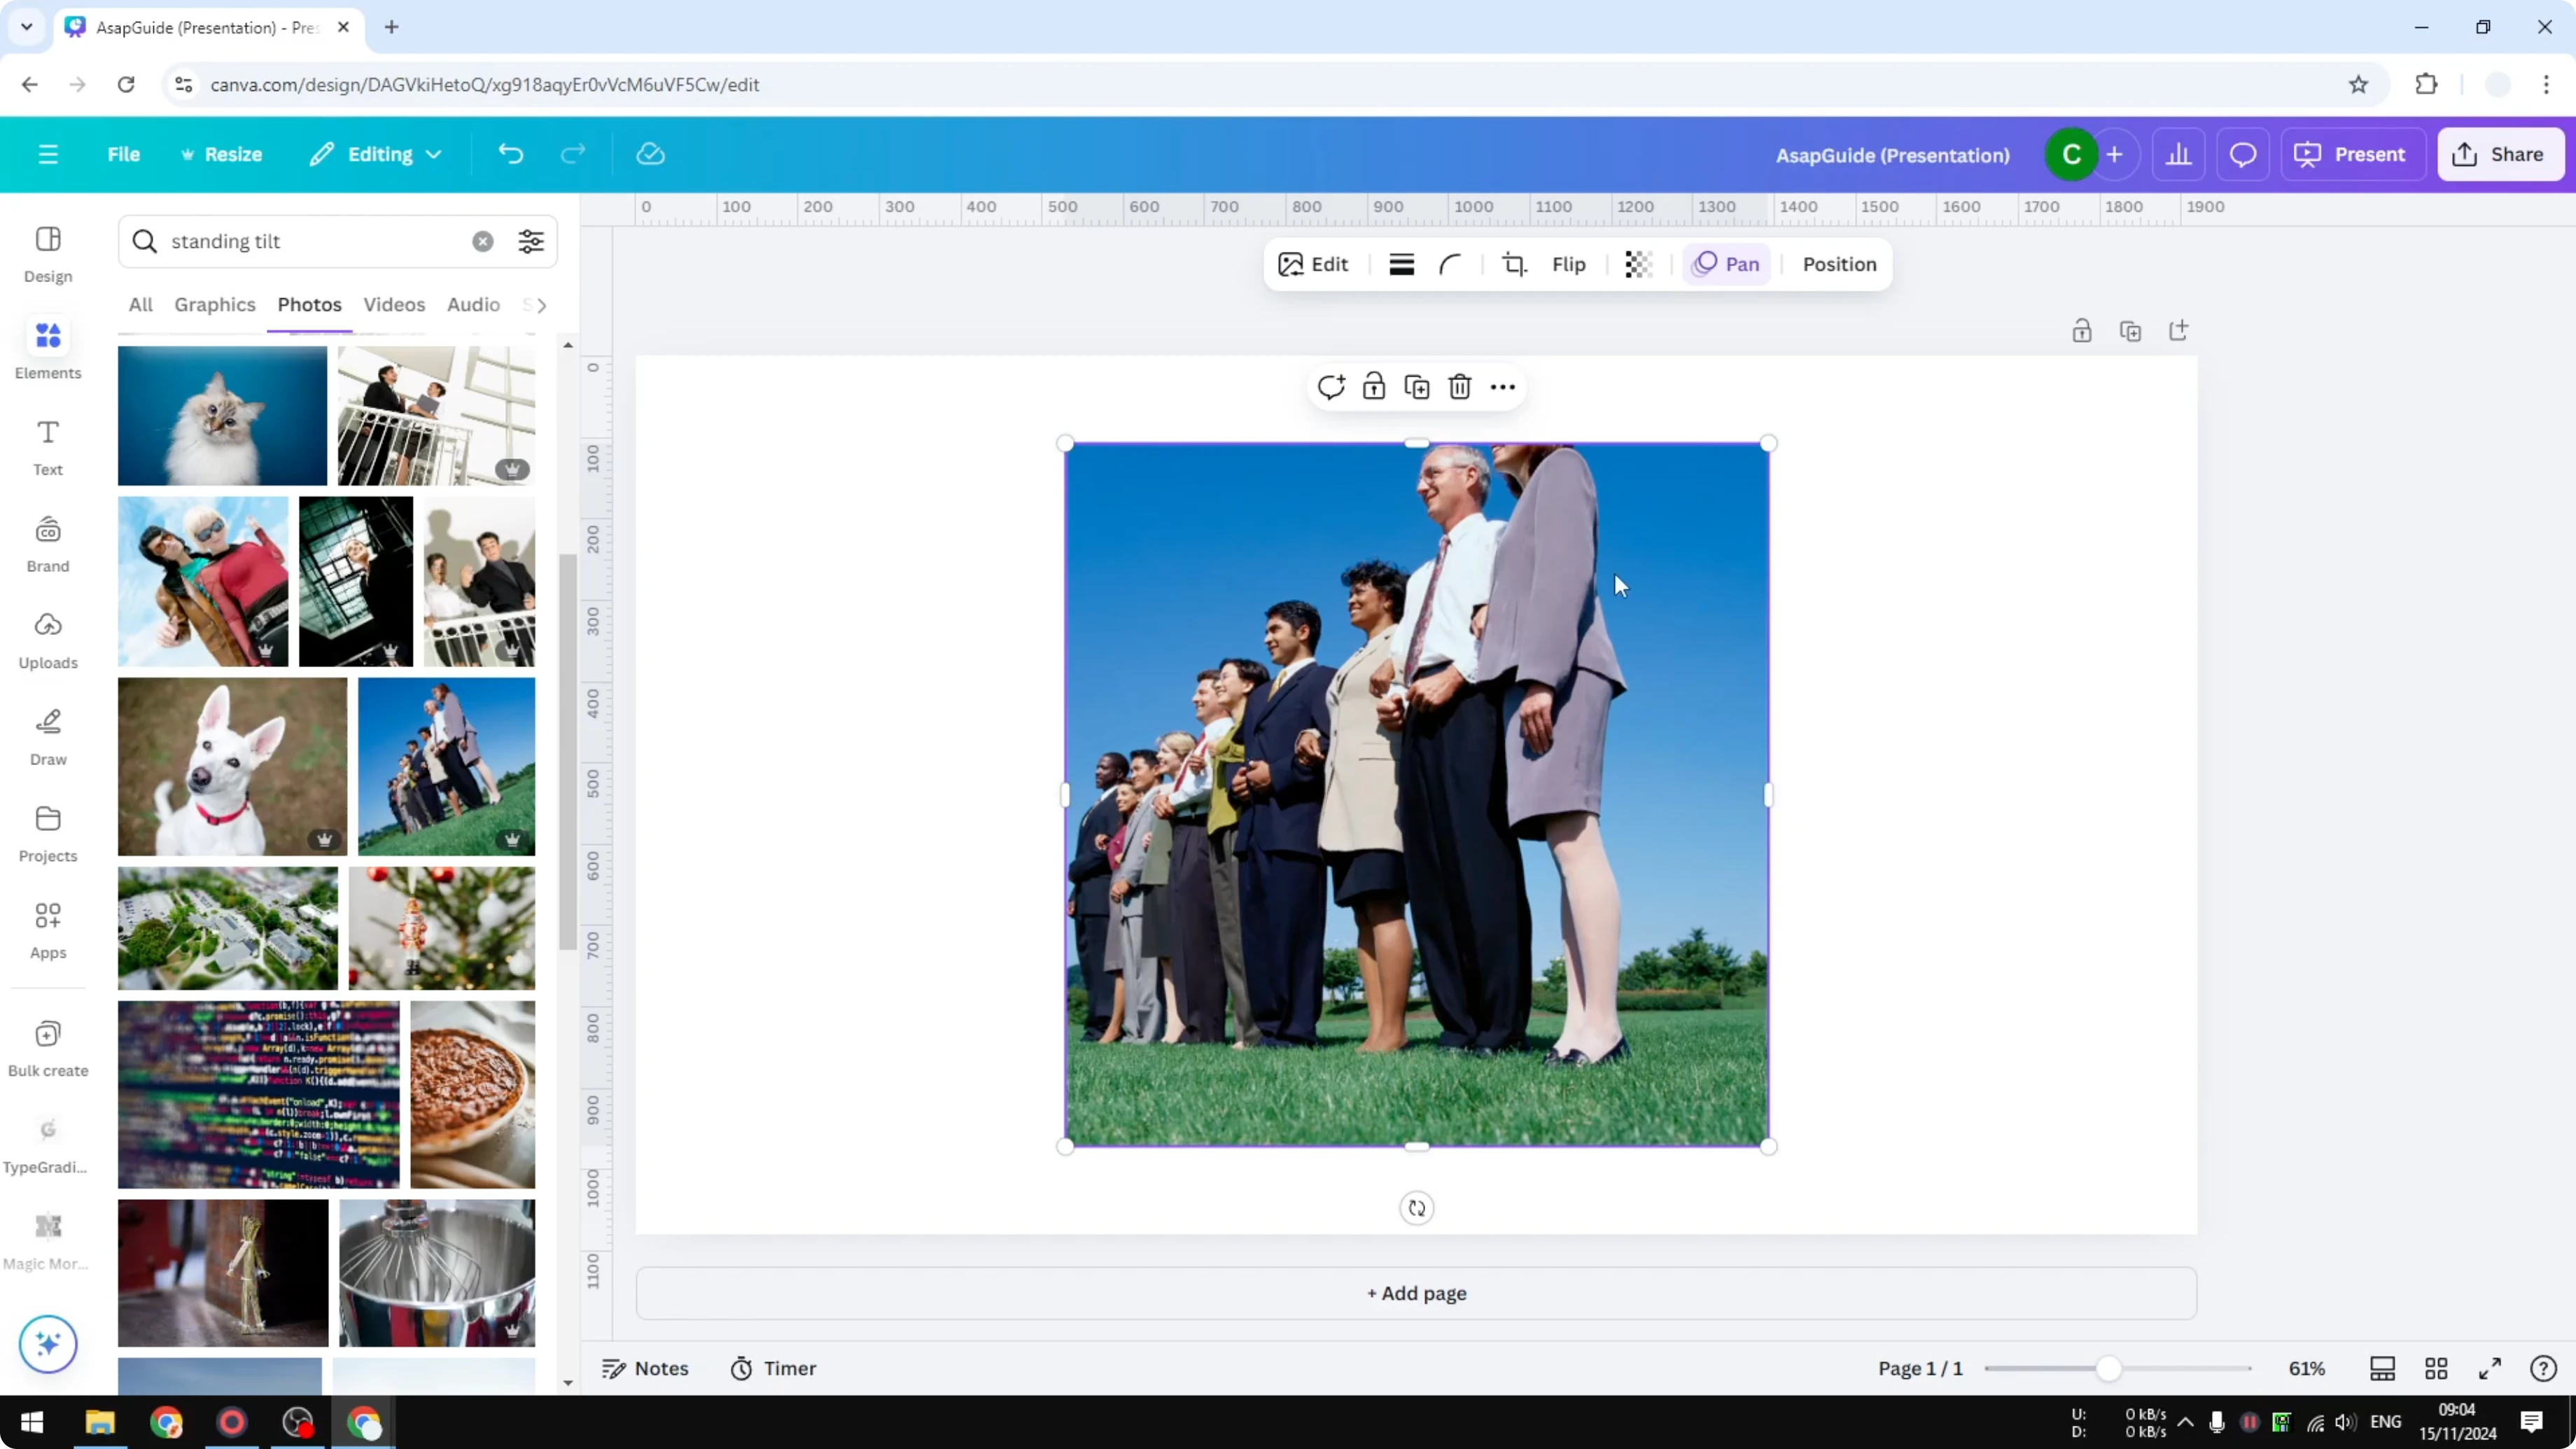The height and width of the screenshot is (1449, 2576).
Task: Open search filter options
Action: click(531, 241)
